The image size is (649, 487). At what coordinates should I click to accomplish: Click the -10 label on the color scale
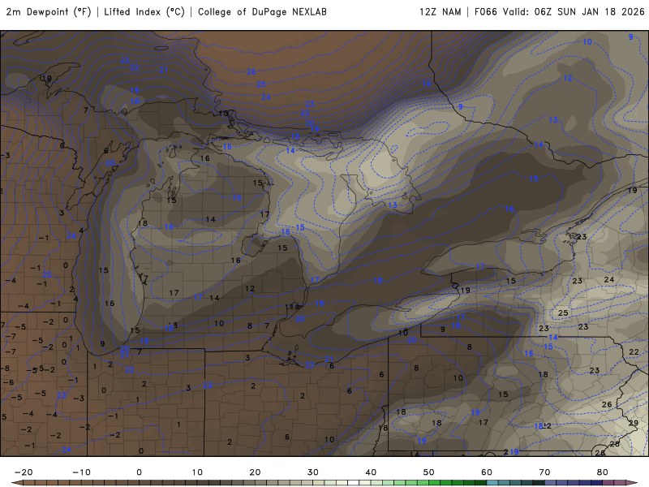point(81,472)
